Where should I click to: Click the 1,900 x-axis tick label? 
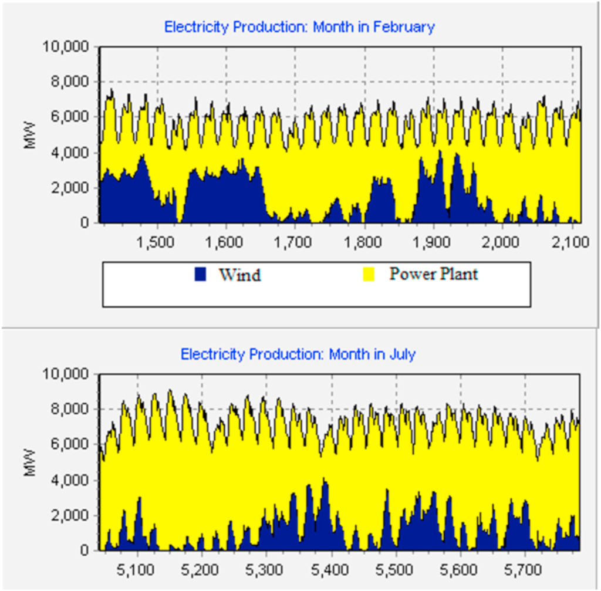(433, 243)
